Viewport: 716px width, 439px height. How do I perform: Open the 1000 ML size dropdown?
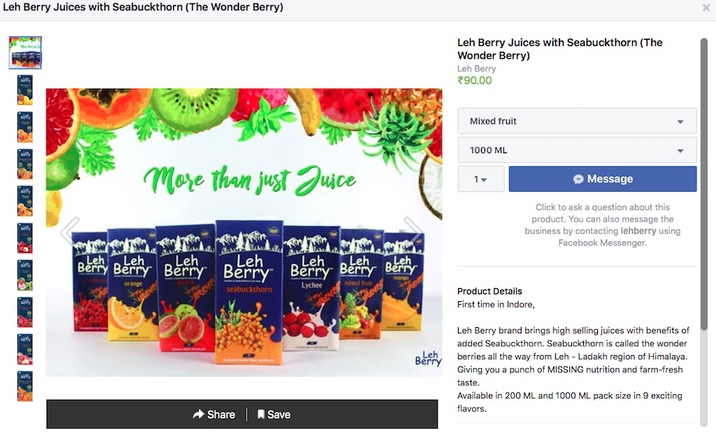[577, 150]
